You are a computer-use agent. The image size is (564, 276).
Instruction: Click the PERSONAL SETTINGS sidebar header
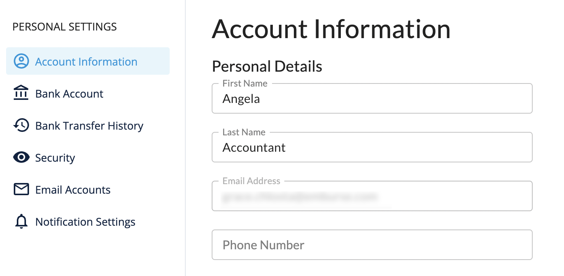tap(65, 27)
